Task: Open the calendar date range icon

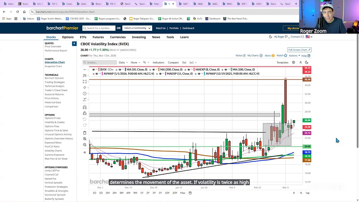Action: (x=190, y=193)
